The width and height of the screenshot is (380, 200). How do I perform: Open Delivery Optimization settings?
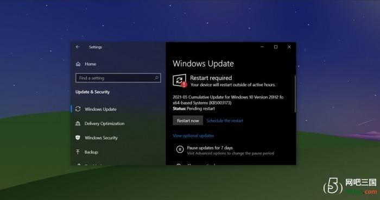(104, 123)
